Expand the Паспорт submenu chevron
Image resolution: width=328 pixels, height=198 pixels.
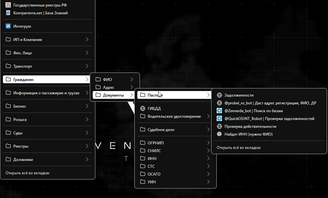[208, 95]
